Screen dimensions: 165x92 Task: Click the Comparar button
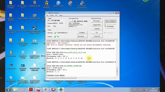97,29
